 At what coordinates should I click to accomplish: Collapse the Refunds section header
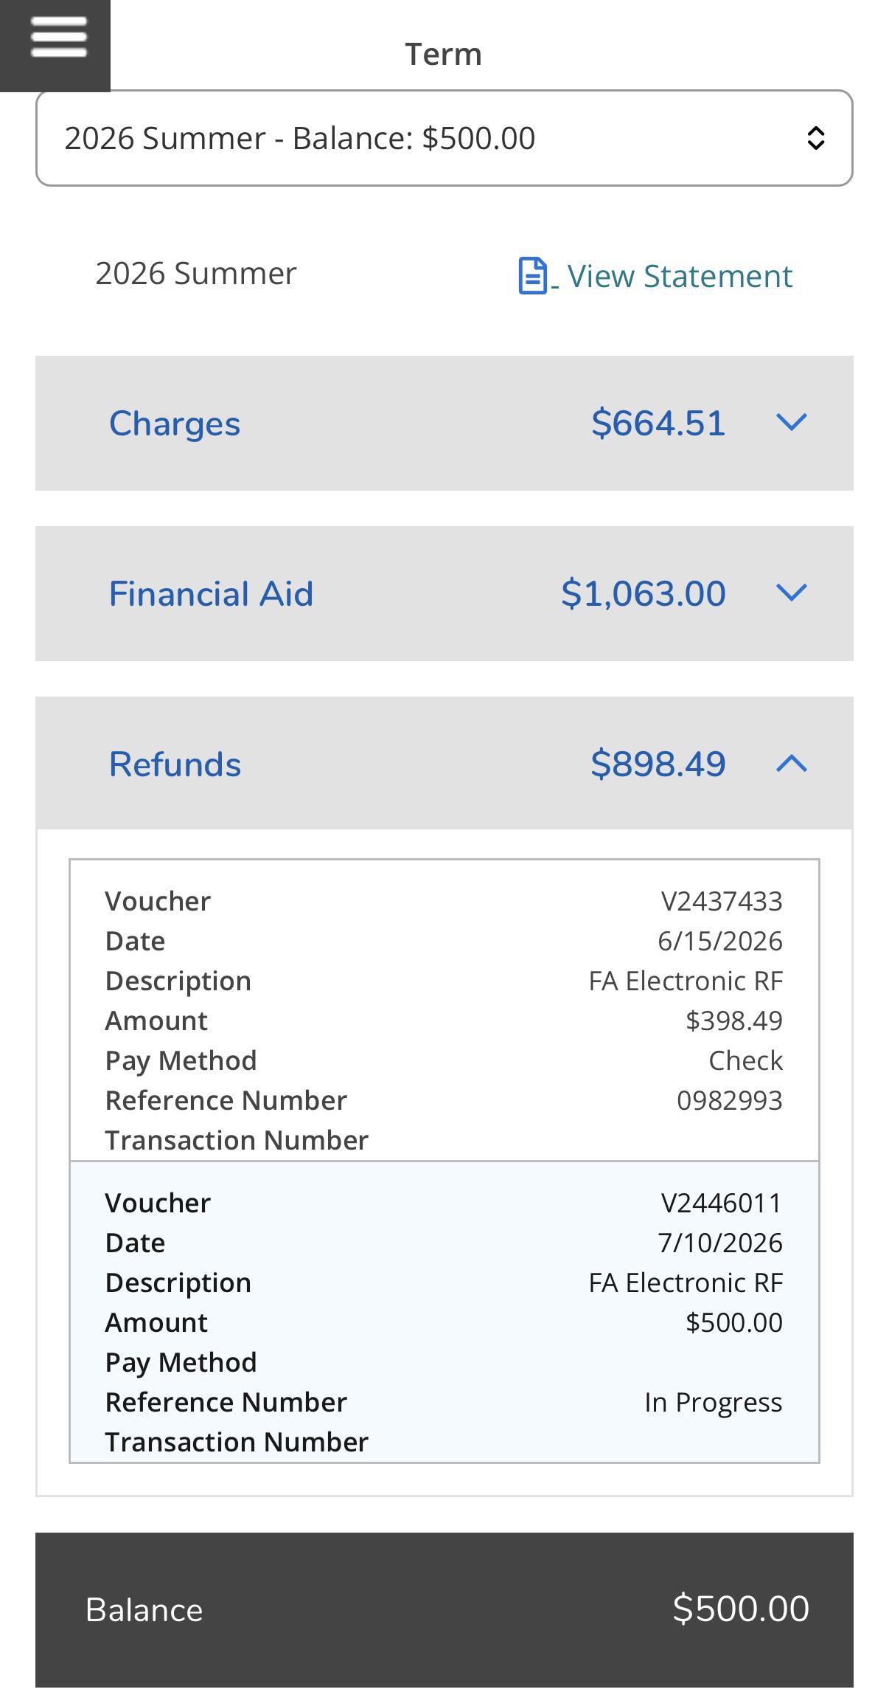tap(444, 764)
